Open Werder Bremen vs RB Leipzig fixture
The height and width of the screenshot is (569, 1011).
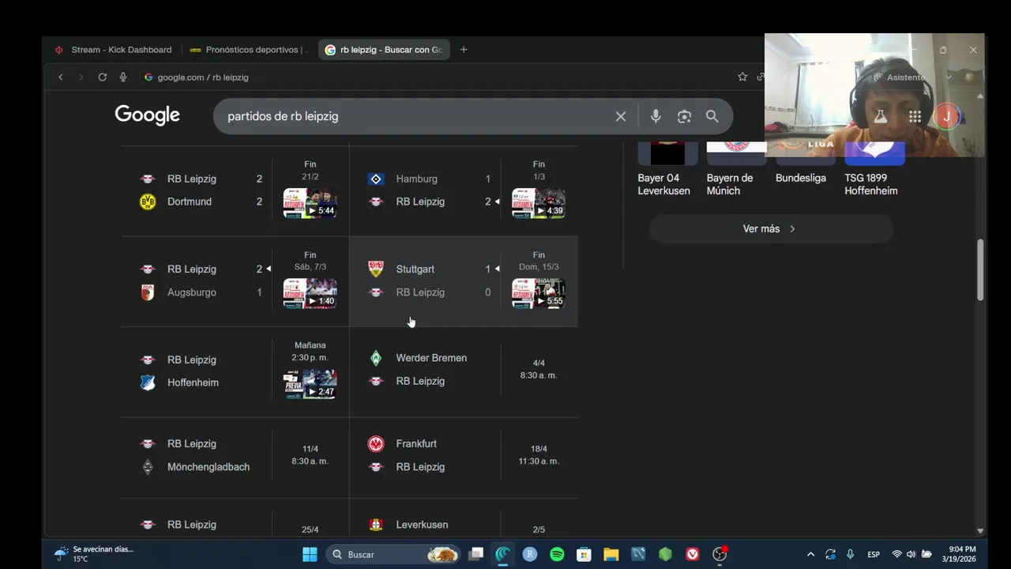[464, 371]
